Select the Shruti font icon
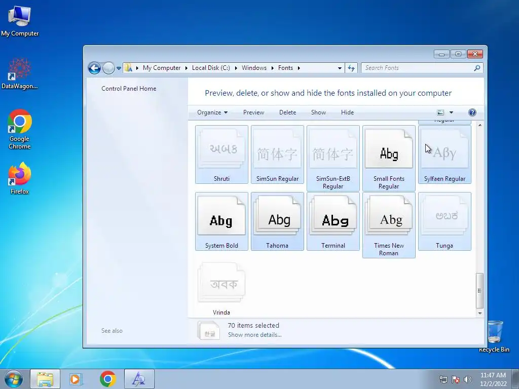This screenshot has height=389, width=519. click(221, 154)
